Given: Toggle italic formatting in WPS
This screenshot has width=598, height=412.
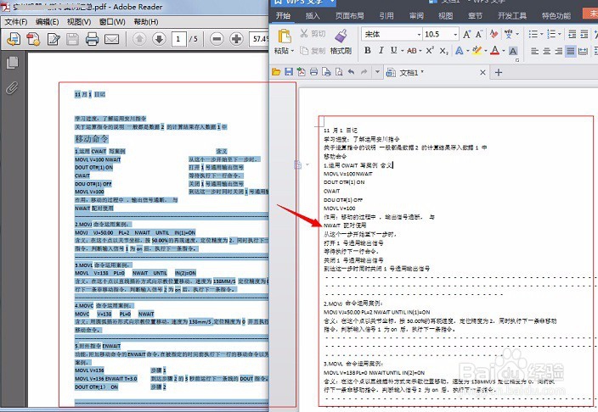Looking at the screenshot, I should tap(381, 50).
